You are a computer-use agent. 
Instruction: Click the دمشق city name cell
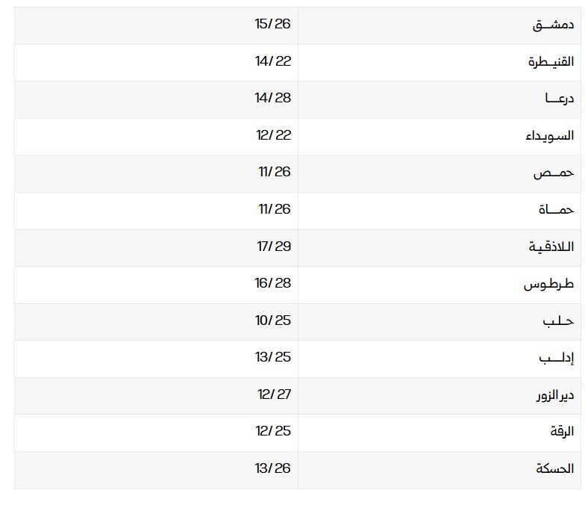point(553,25)
